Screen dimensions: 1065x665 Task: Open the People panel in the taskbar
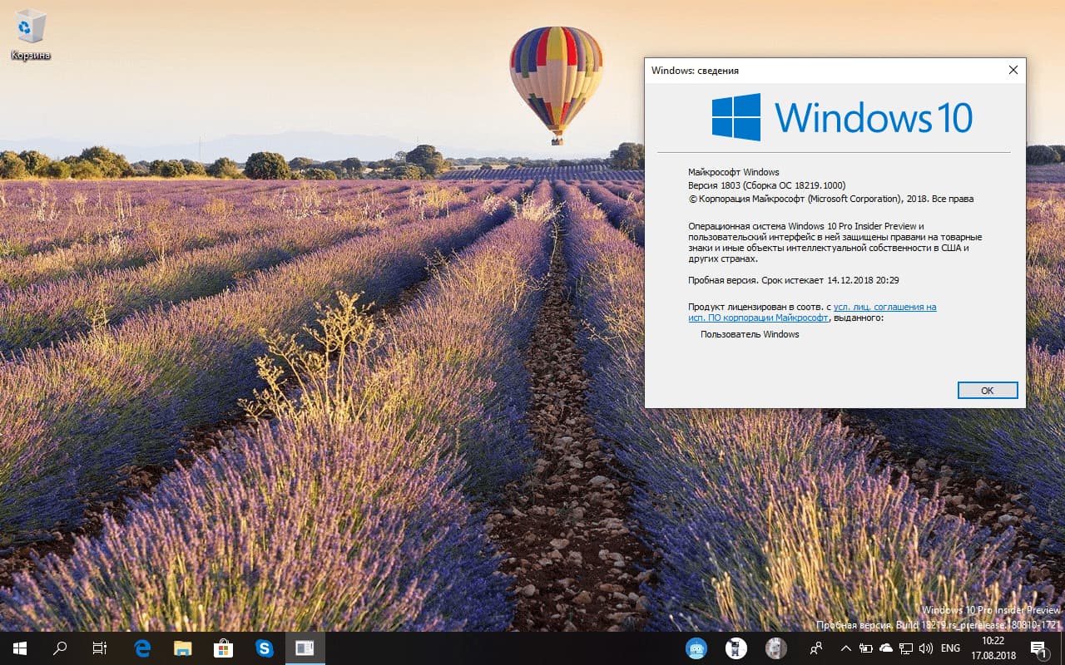tap(816, 648)
